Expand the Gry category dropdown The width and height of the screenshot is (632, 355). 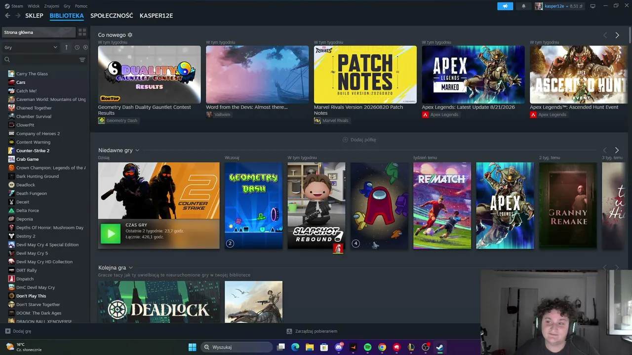[x=31, y=47]
